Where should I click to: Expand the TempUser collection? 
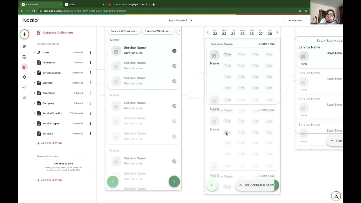(35, 93)
